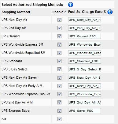The height and width of the screenshot is (124, 118).
Task: Click info icon next to Fuel SurCharge Rate
Action: click(110, 12)
